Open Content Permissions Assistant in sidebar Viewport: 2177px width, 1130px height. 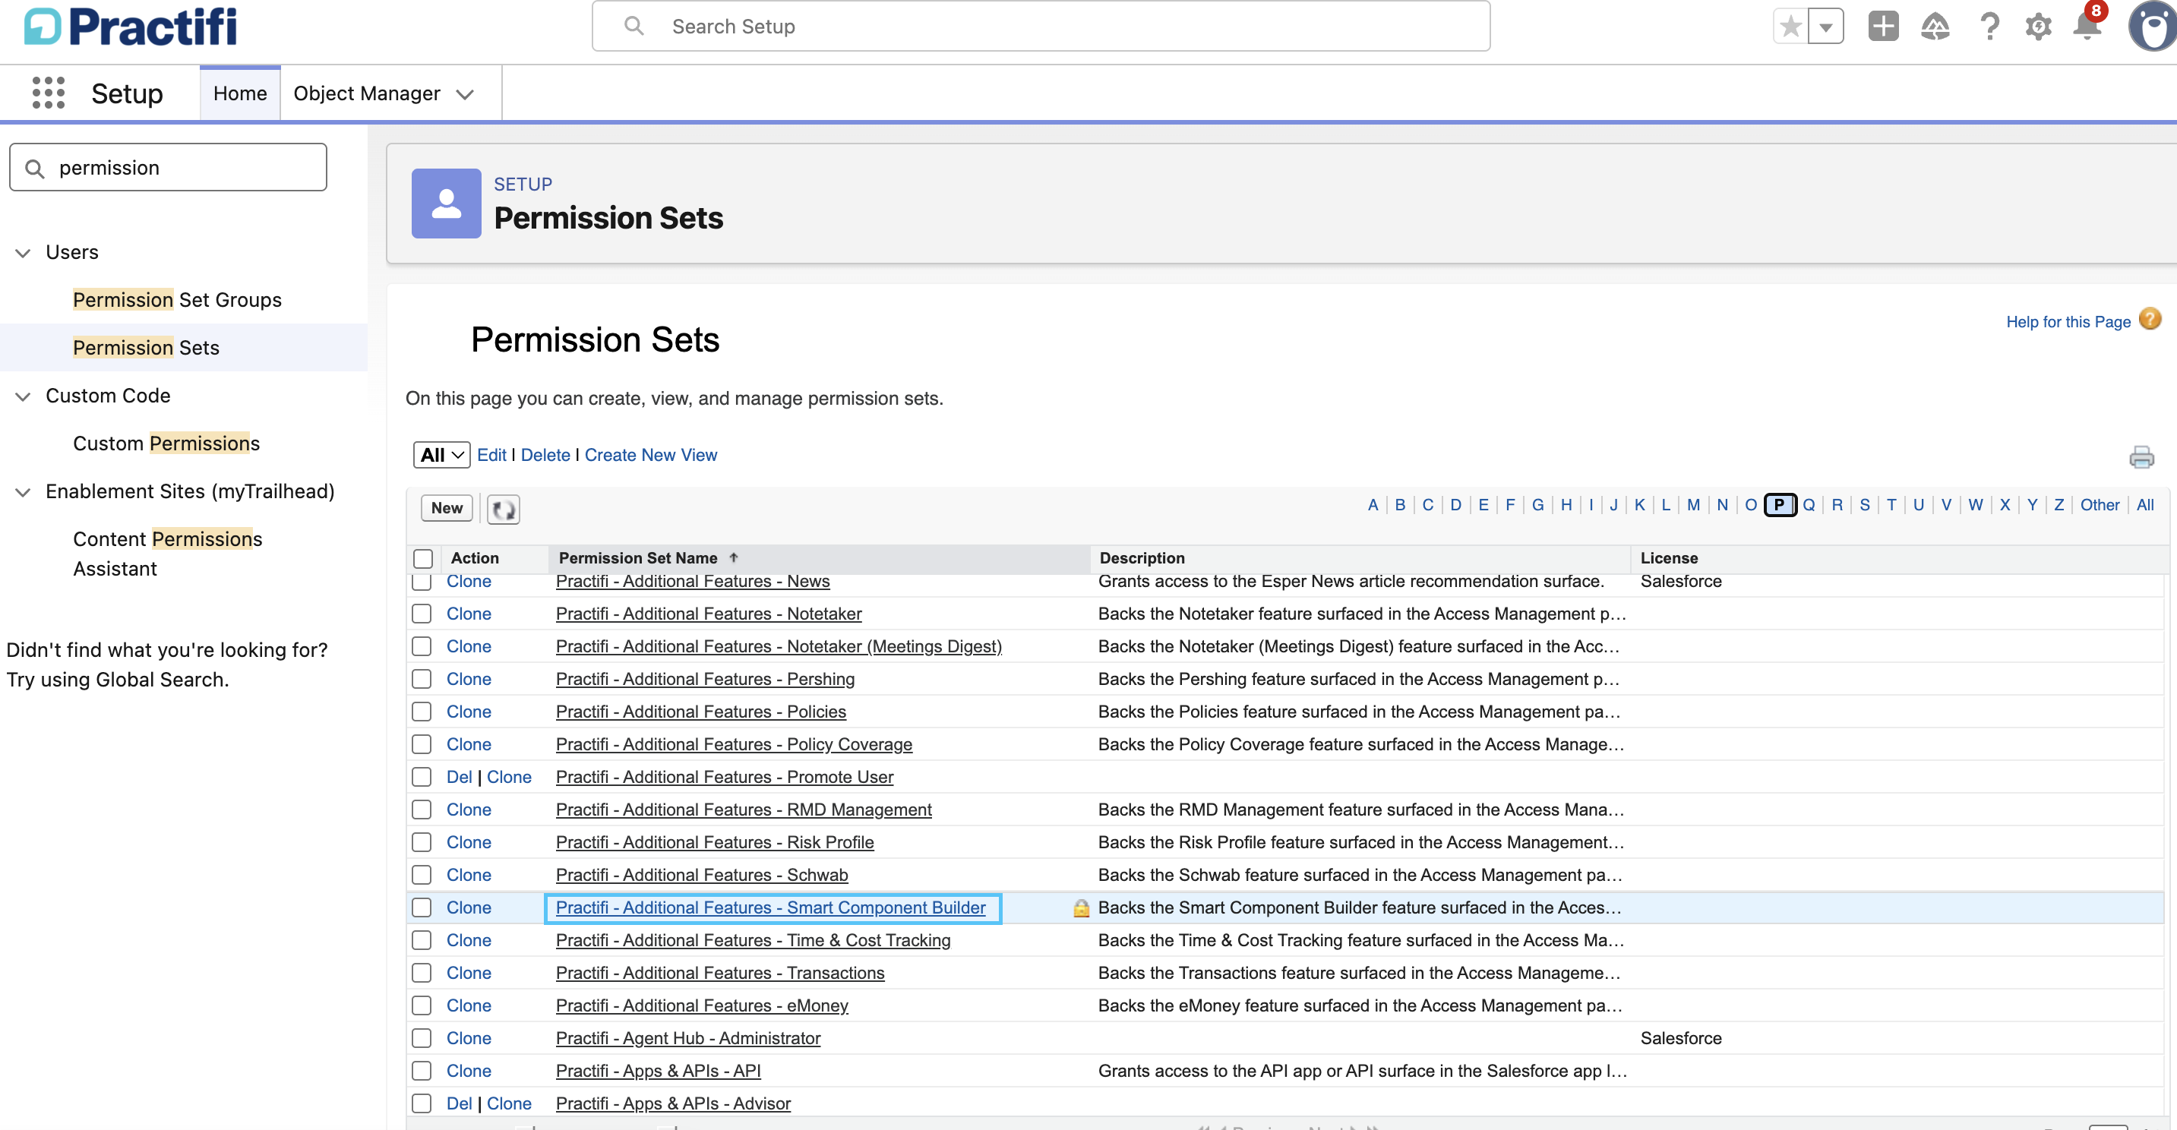click(167, 554)
